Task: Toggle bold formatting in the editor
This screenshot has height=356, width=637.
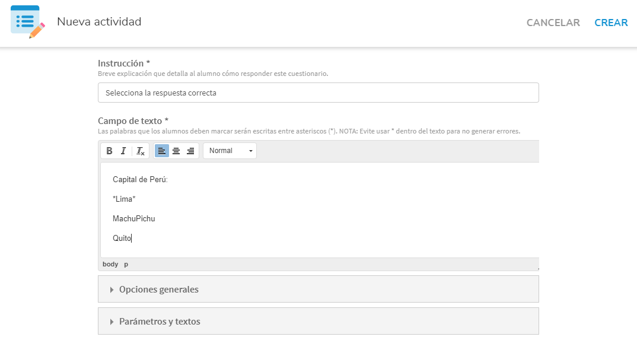Action: coord(109,151)
